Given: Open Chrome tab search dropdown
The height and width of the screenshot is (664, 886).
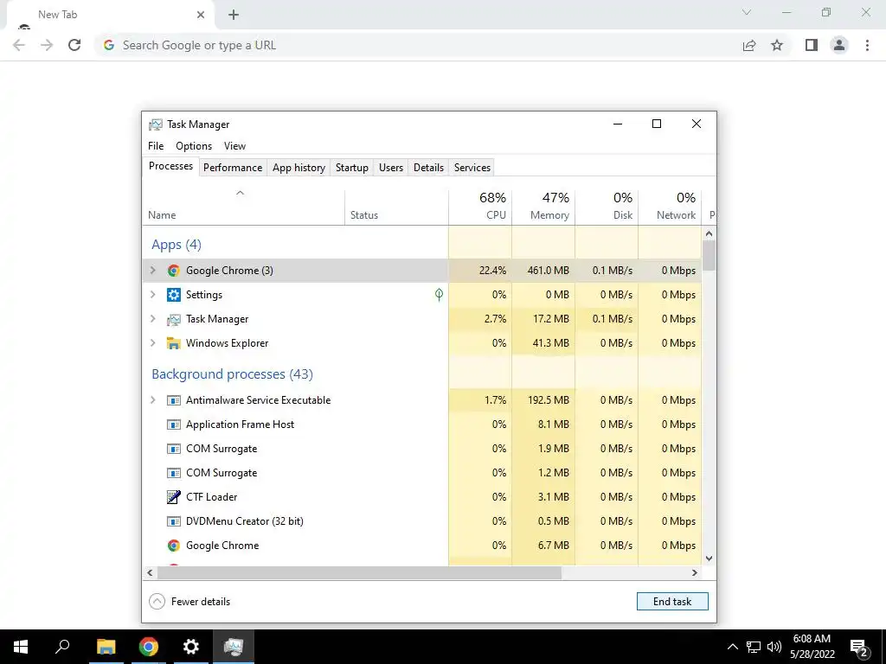Looking at the screenshot, I should point(747,12).
